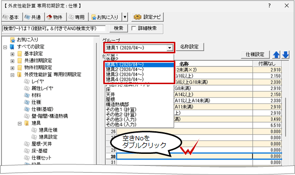Click the vertical scrollbar of the table
Viewport: 295px width, 175px height.
click(285, 117)
